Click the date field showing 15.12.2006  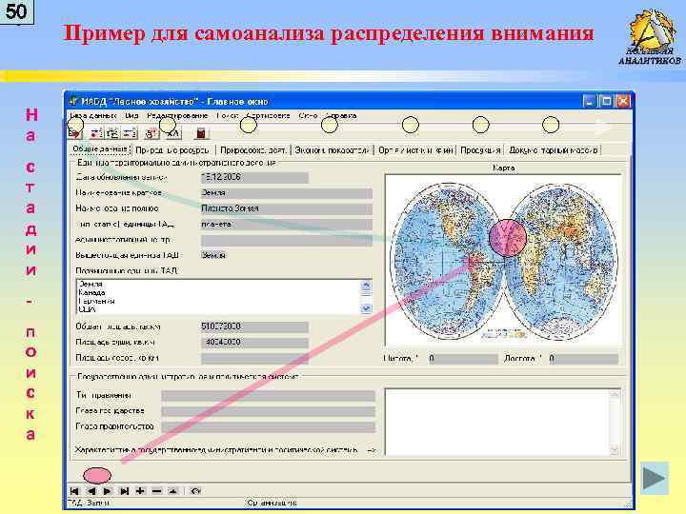[254, 177]
